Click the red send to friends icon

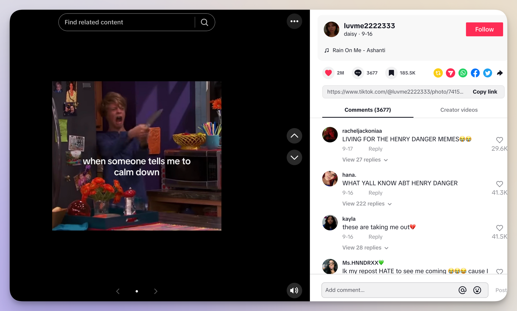point(450,73)
